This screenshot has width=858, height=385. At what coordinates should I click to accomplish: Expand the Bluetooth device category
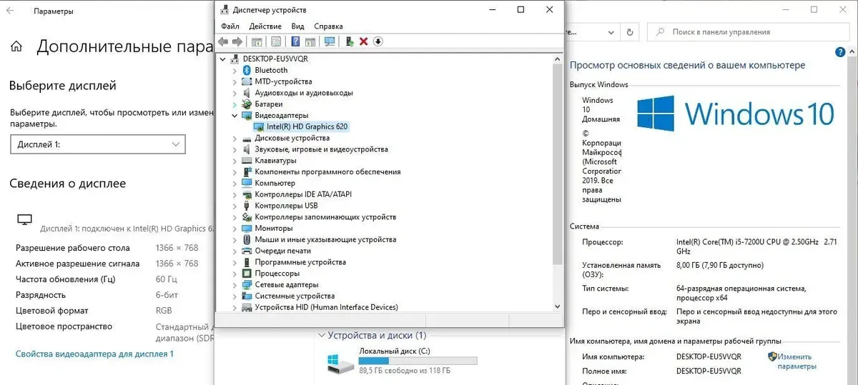[x=235, y=70]
